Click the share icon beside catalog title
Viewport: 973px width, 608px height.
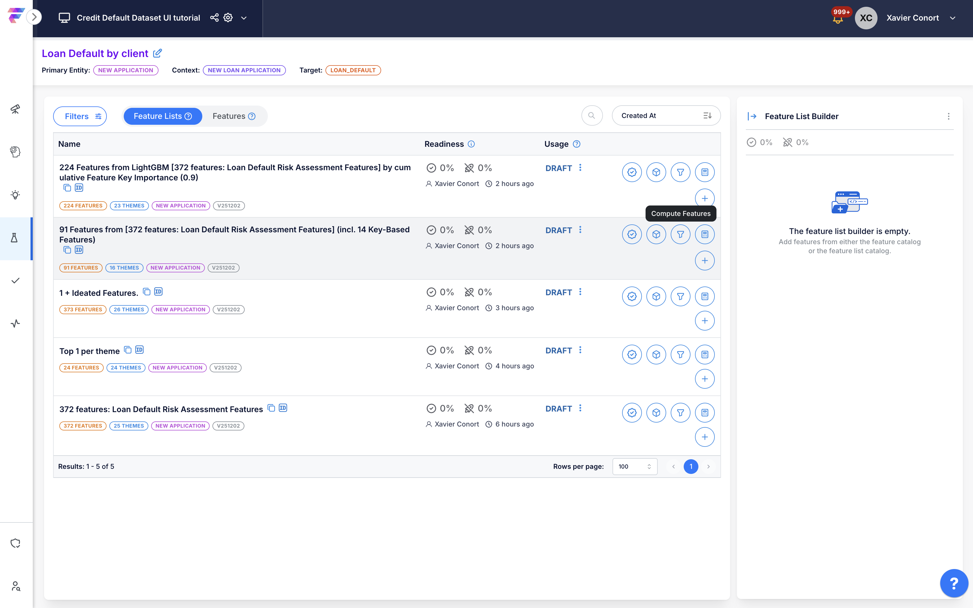tap(214, 18)
